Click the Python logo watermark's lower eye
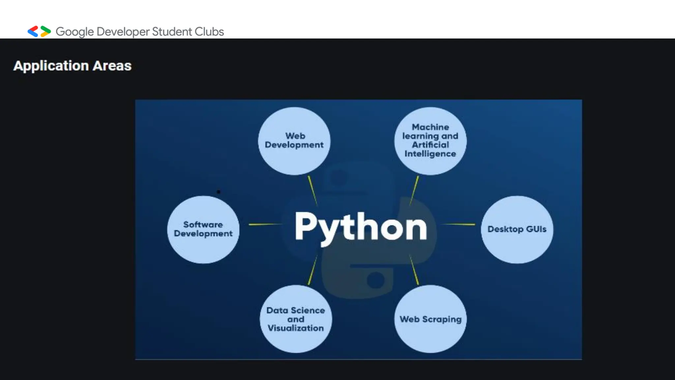This screenshot has height=380, width=675. tap(375, 280)
